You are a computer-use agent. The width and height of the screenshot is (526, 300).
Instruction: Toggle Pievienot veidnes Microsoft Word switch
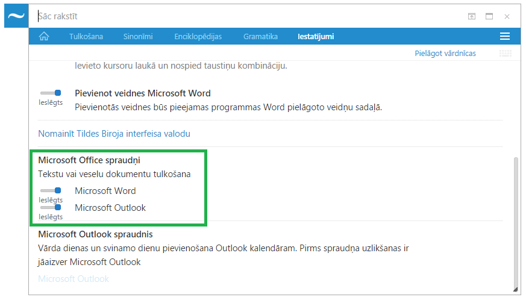point(51,93)
